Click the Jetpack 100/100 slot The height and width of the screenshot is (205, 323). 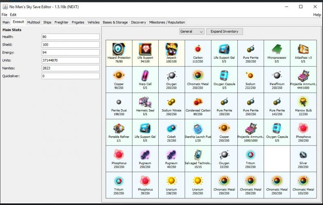click(172, 53)
